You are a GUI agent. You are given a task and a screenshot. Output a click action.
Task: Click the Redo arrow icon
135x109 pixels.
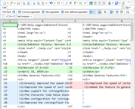58,3
